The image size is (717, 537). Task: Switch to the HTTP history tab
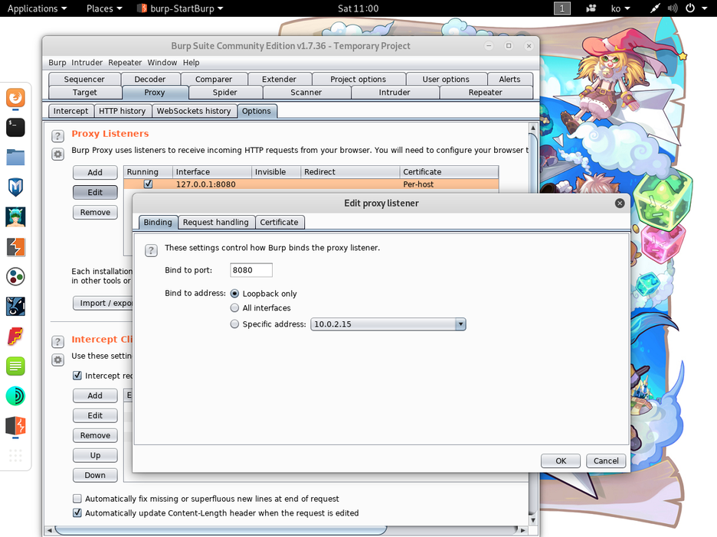[x=122, y=111]
